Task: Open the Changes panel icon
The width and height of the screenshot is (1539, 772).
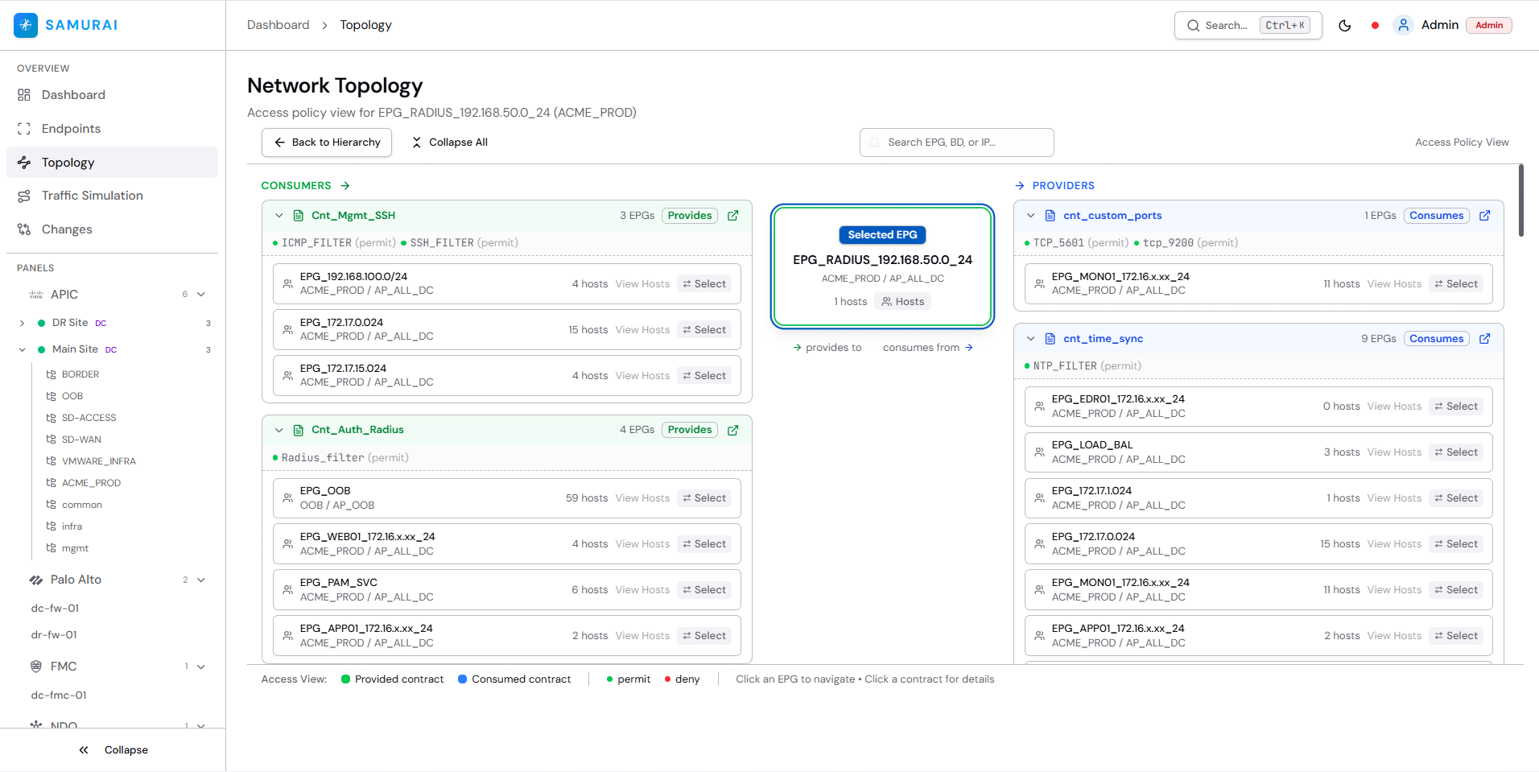Action: click(x=25, y=229)
